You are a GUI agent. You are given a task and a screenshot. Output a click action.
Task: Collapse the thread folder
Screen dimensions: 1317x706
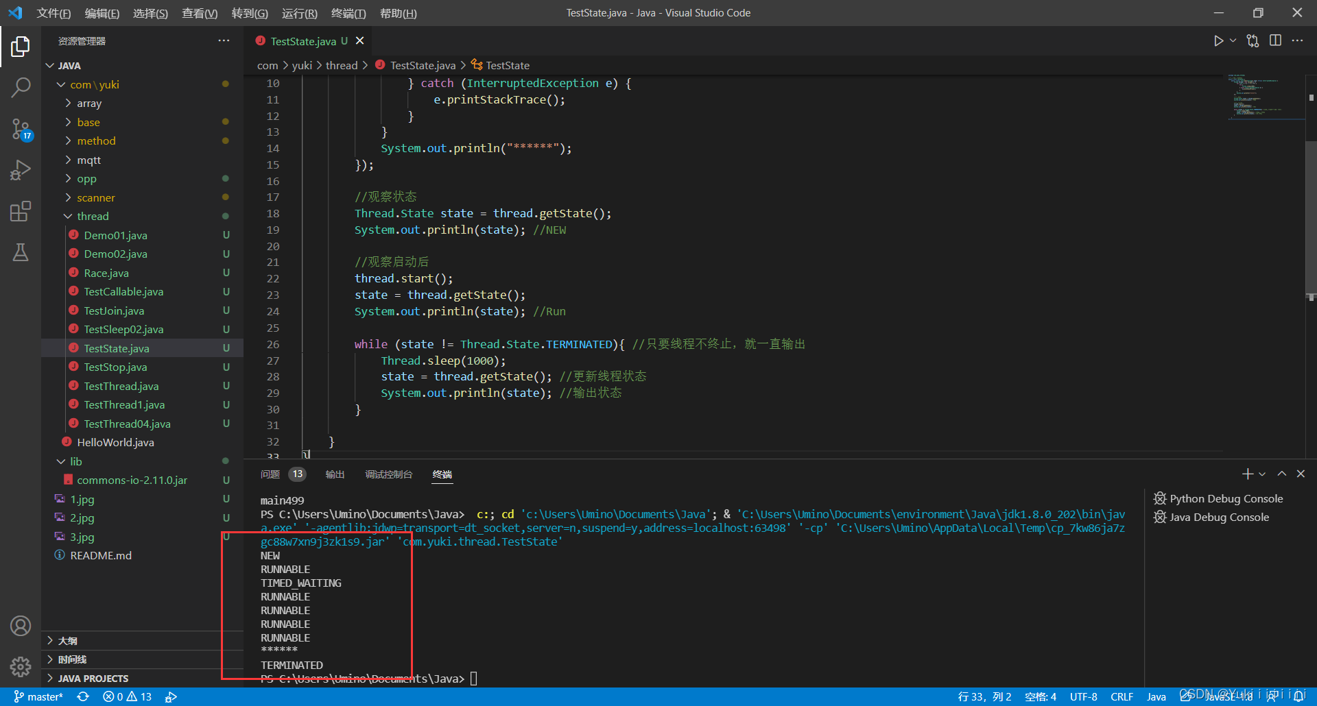(142, 216)
